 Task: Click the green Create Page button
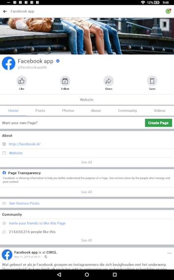click(158, 123)
